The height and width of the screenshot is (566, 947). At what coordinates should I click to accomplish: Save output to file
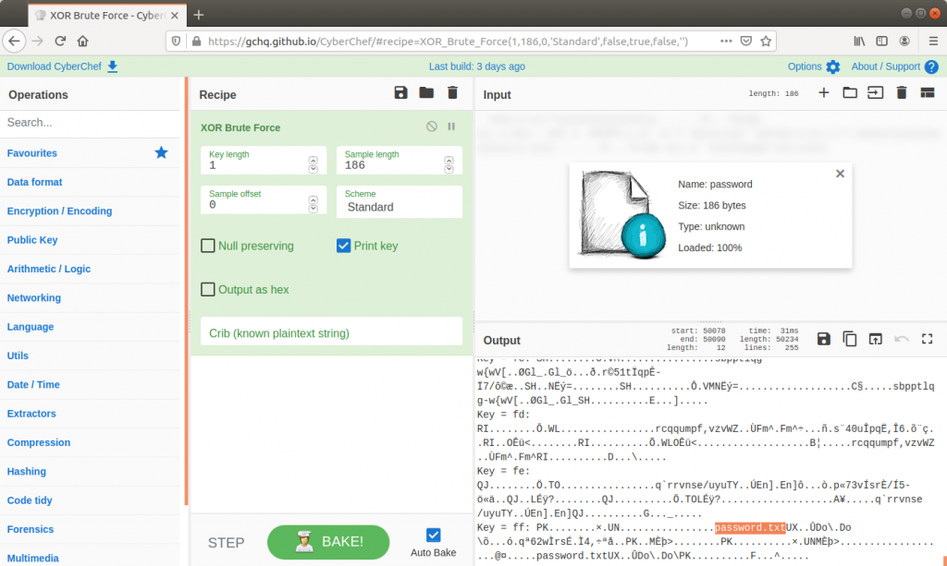tap(824, 339)
